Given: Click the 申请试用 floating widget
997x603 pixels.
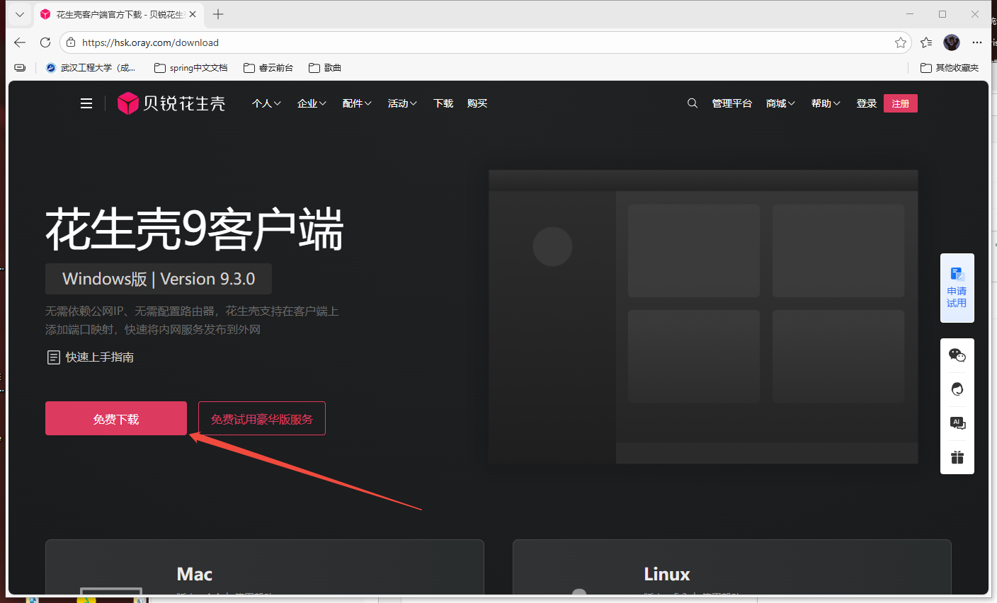Looking at the screenshot, I should 957,288.
